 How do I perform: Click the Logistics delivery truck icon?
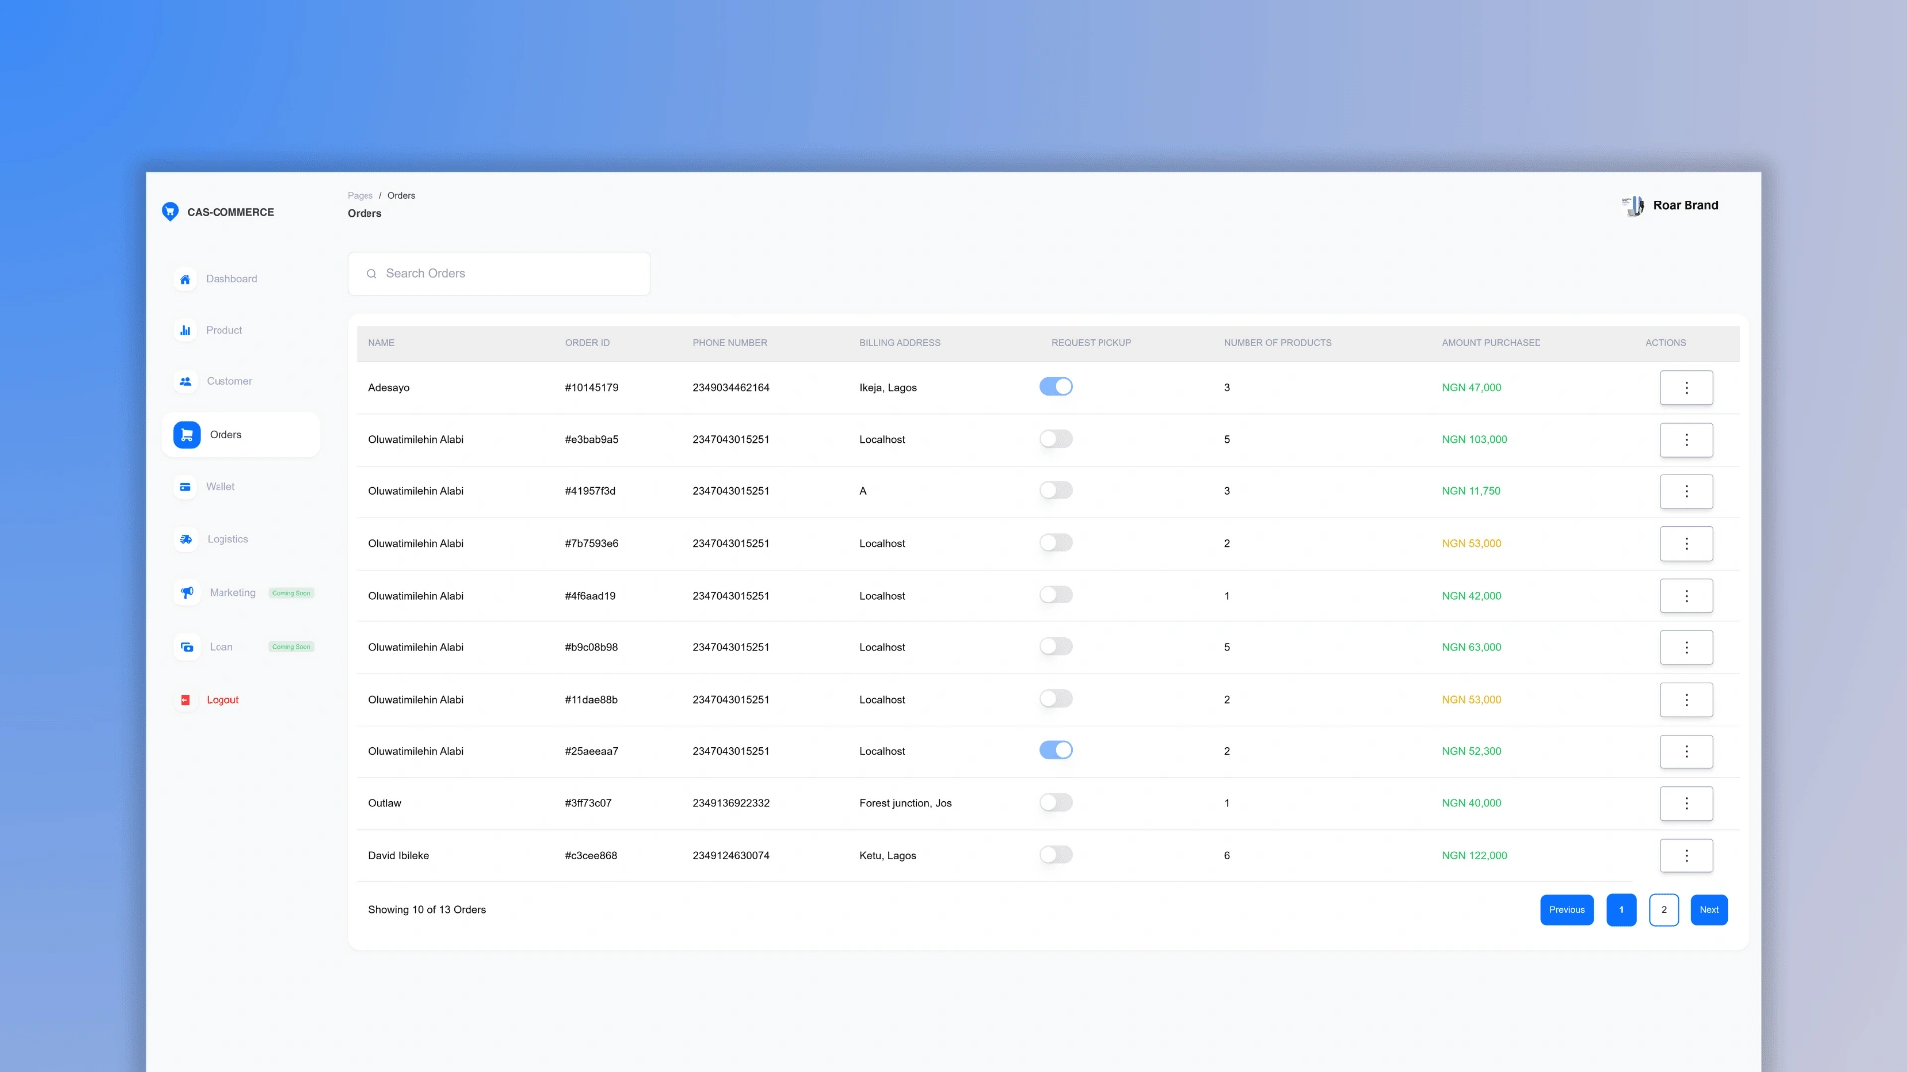186,539
